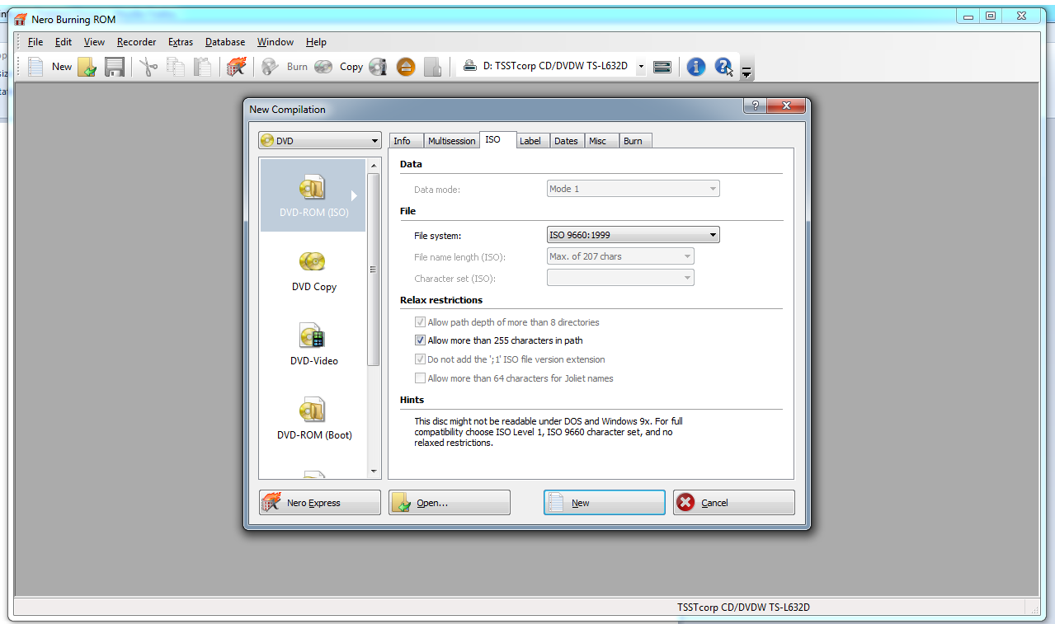Open the Help menu
Viewport: 1055px width, 624px height.
click(x=316, y=42)
